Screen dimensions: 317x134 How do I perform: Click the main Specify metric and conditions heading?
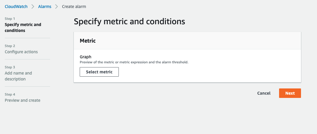click(x=129, y=22)
